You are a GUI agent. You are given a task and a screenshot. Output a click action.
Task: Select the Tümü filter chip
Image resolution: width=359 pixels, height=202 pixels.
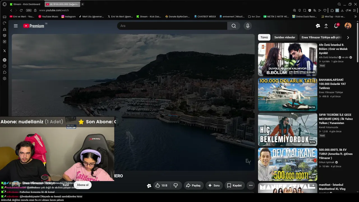(x=264, y=37)
